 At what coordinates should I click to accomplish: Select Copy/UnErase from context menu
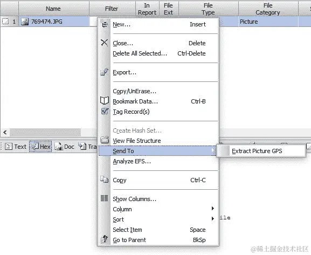[134, 91]
